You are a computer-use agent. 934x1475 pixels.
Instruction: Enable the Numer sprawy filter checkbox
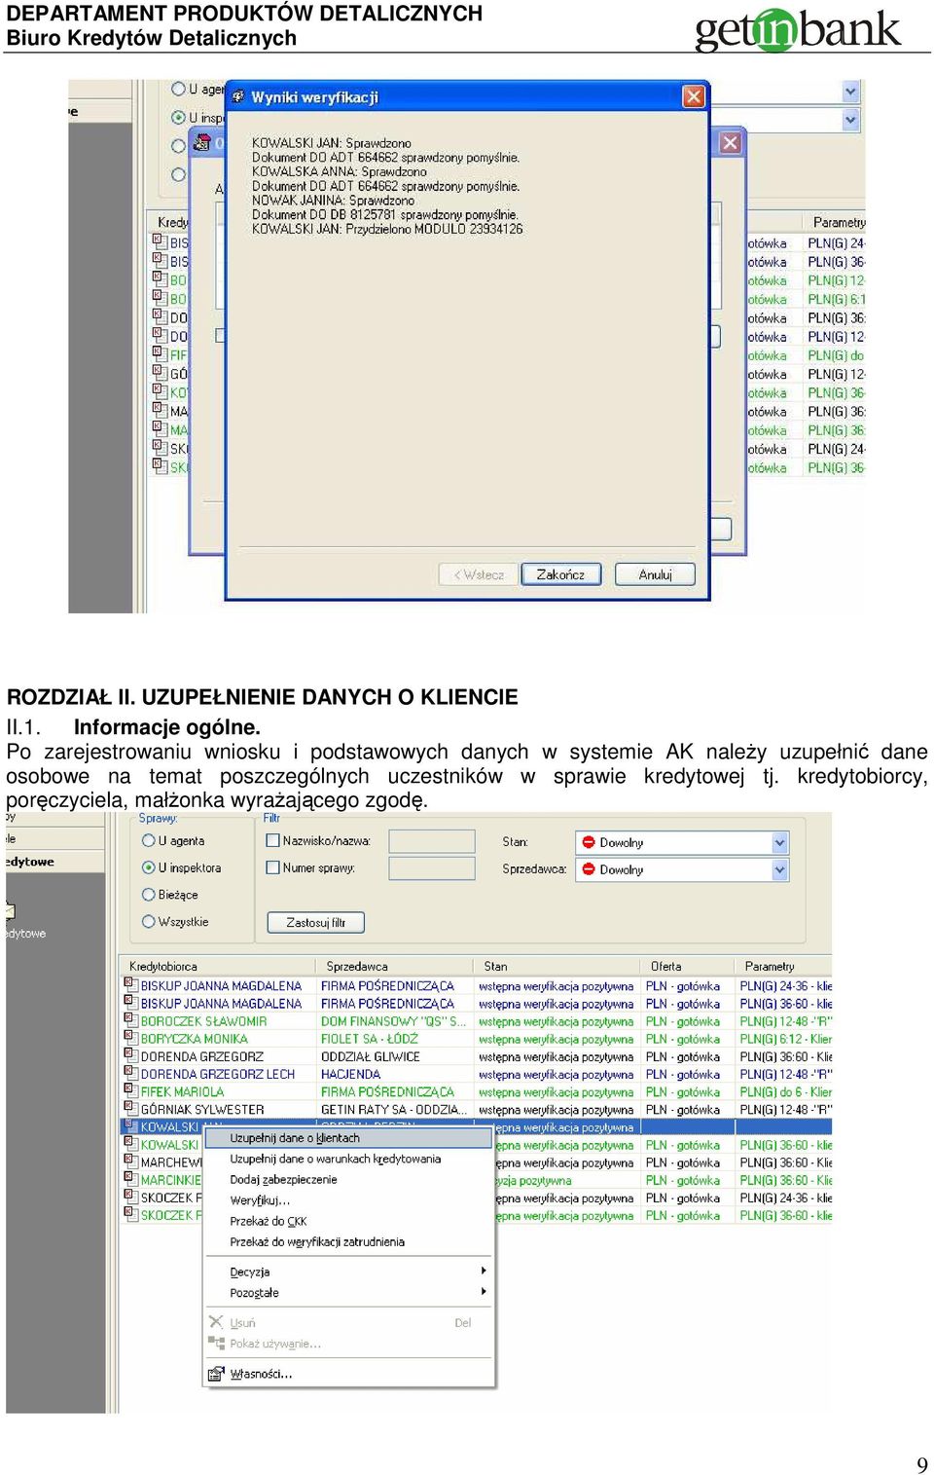click(273, 867)
